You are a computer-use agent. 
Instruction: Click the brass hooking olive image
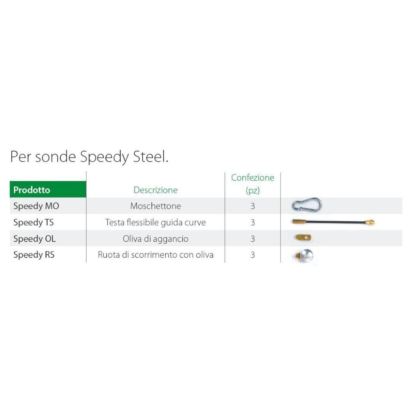pyautogui.click(x=303, y=238)
